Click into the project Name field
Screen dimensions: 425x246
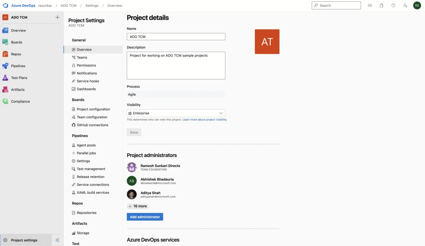point(176,37)
